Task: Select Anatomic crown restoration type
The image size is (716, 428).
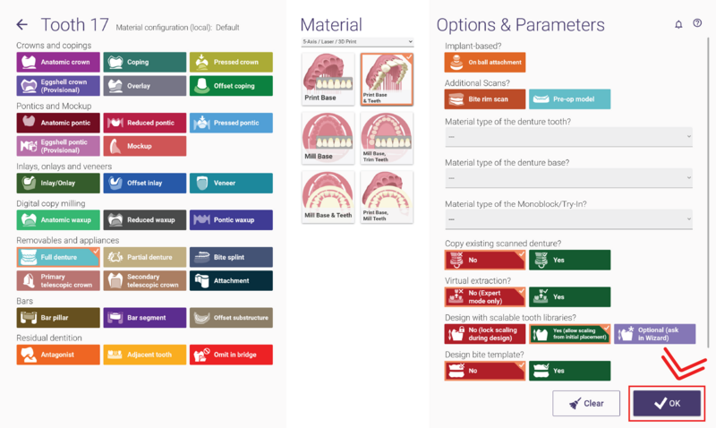Action: [58, 62]
